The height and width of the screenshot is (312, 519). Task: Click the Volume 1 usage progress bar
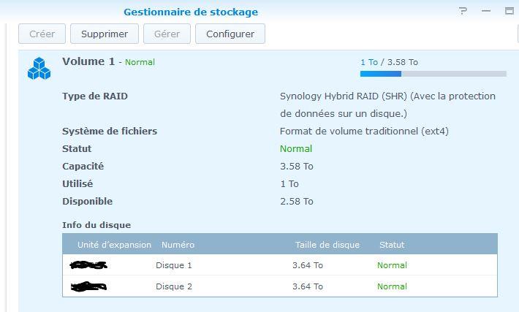(433, 74)
